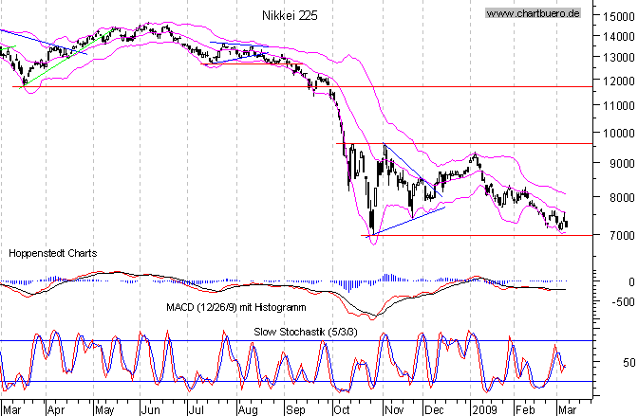
Task: Click the 2009 year label
Action: pyautogui.click(x=484, y=410)
